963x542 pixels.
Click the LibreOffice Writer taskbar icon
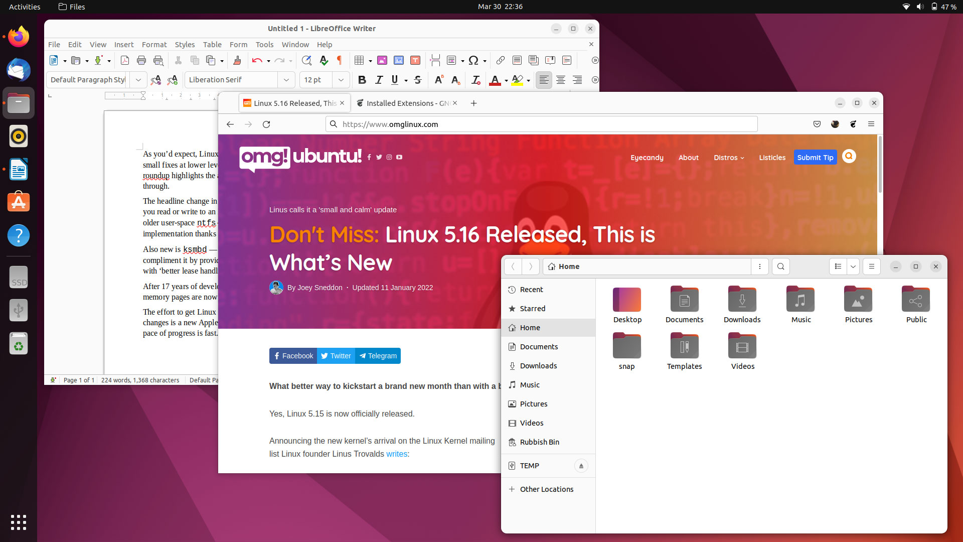click(19, 169)
